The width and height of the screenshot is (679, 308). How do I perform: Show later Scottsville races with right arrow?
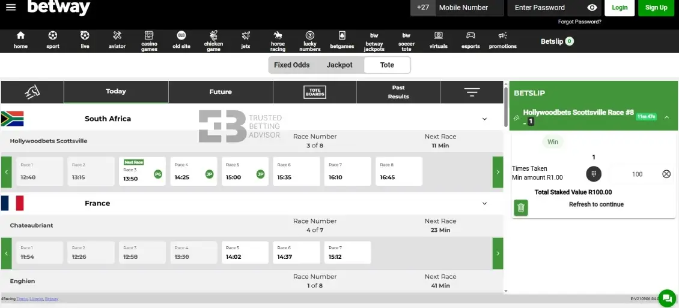click(498, 172)
